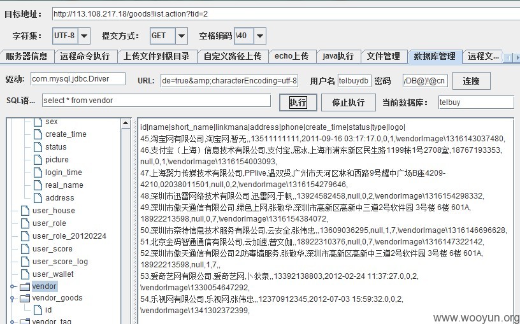This screenshot has width=520, height=324.
Task: Click the 连接 connect button
Action: (472, 81)
